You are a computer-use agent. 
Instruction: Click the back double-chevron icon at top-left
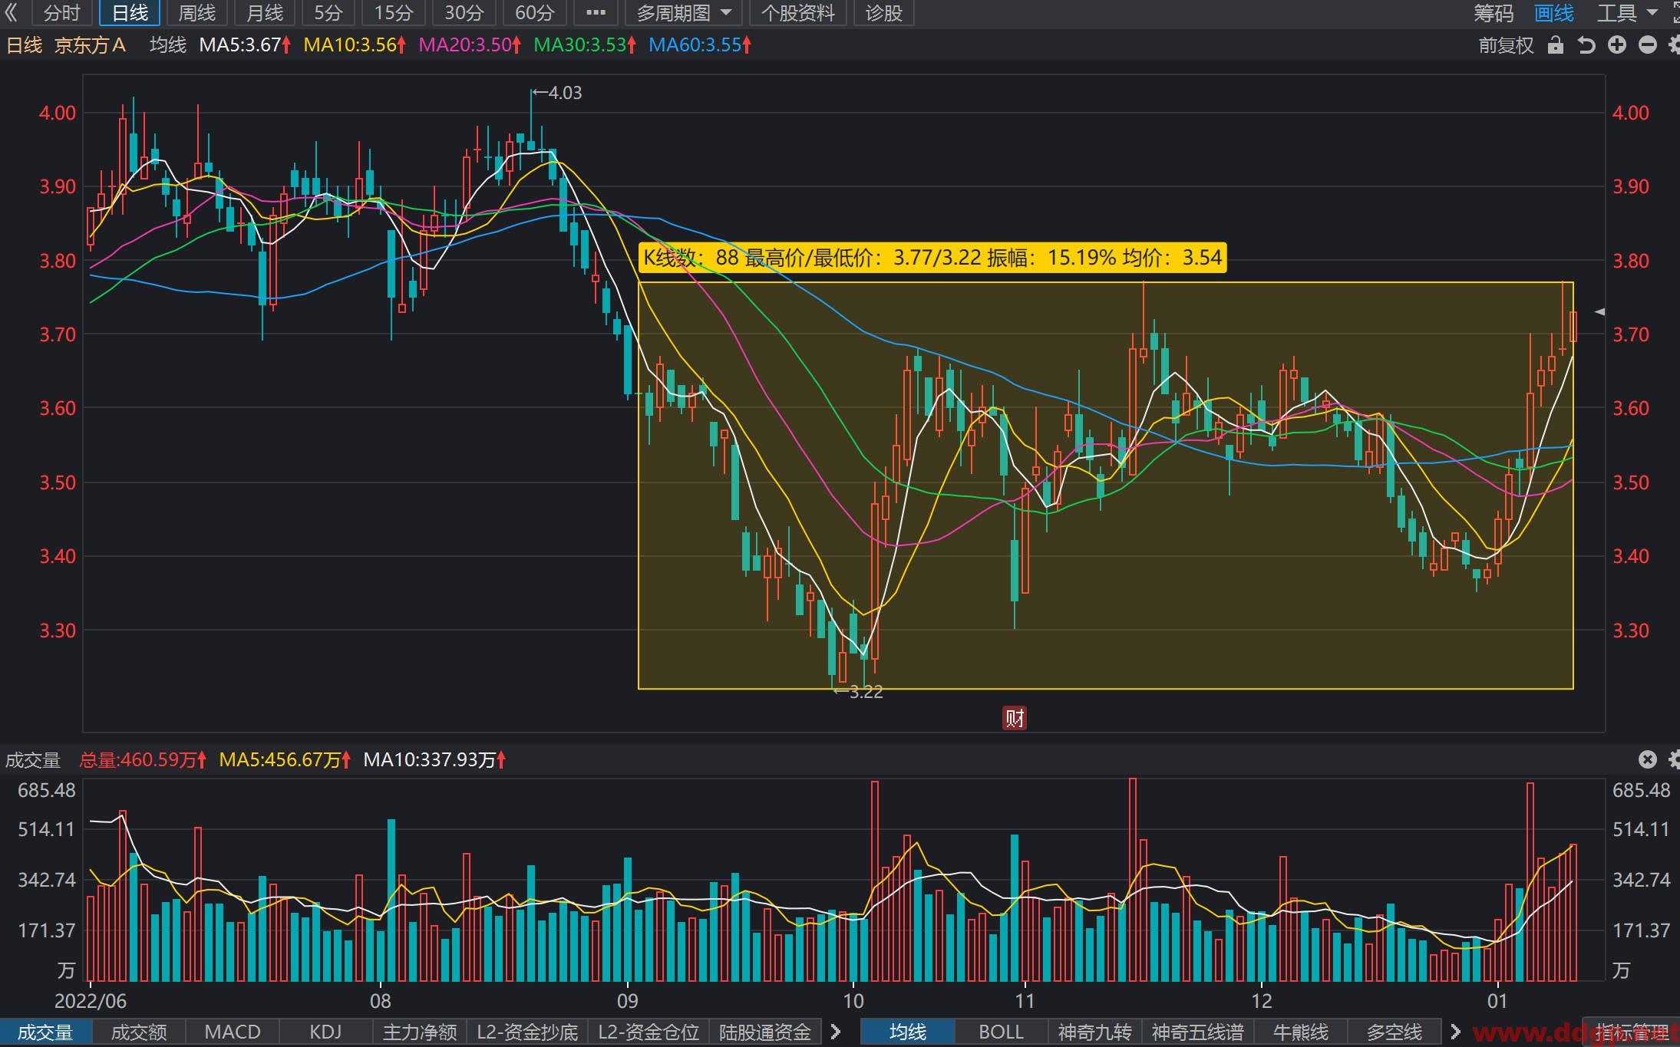(12, 13)
